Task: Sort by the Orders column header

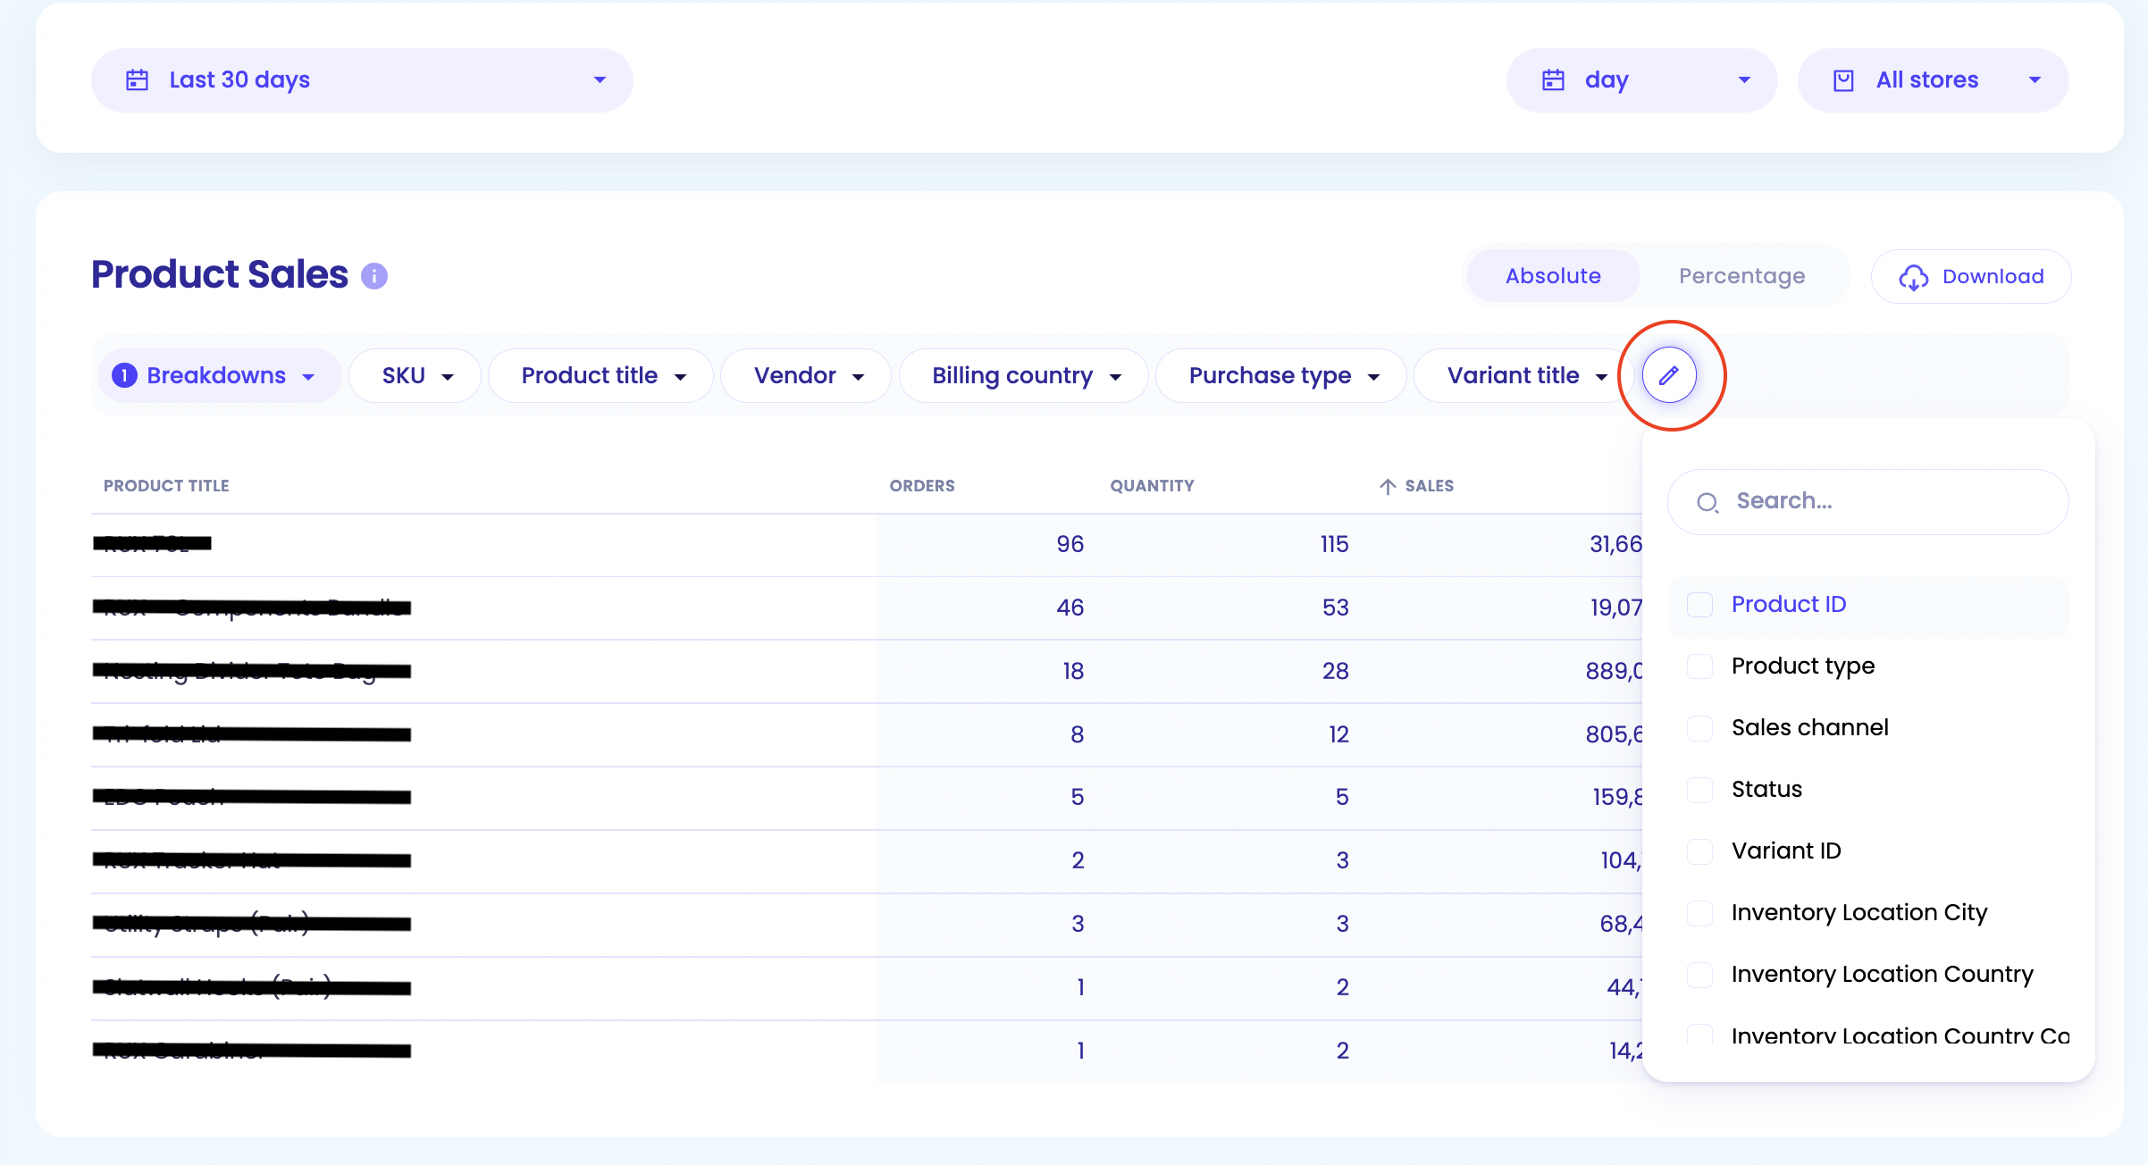Action: pyautogui.click(x=922, y=486)
